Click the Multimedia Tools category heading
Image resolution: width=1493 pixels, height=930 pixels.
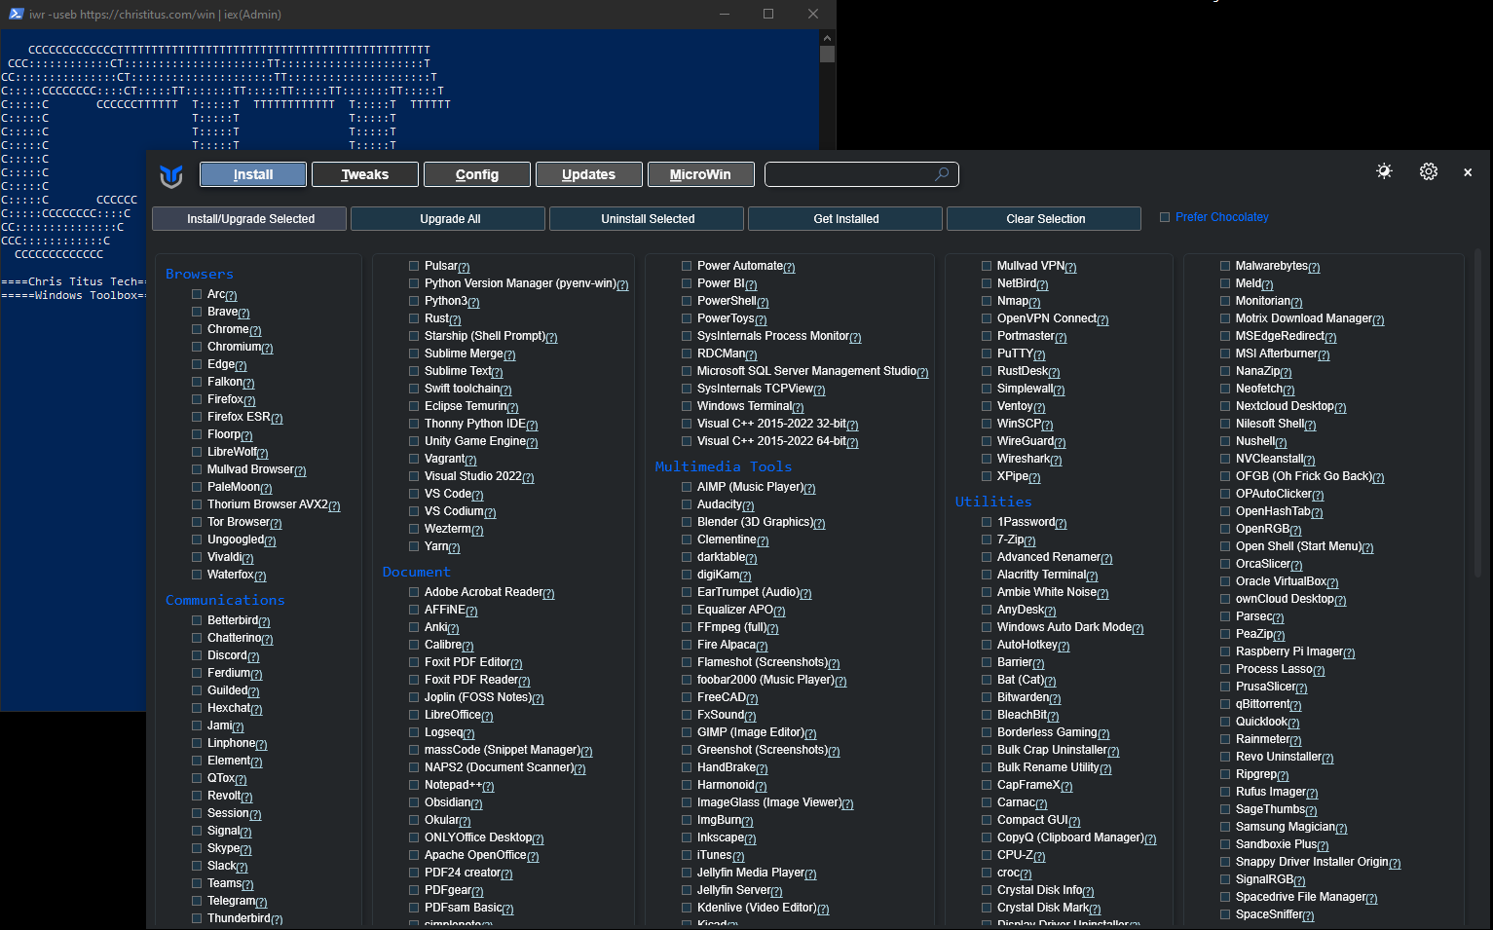pos(724,466)
